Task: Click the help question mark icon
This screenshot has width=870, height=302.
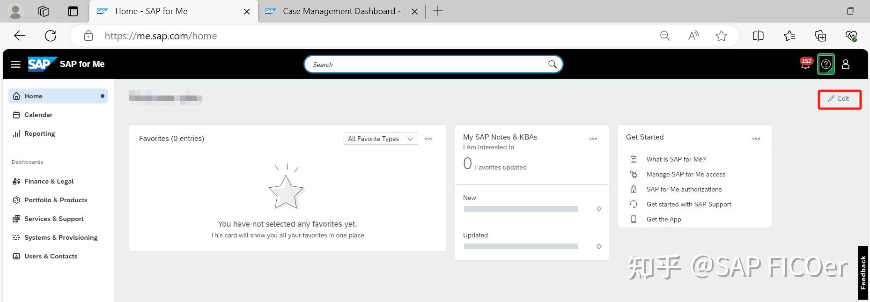Action: (826, 65)
